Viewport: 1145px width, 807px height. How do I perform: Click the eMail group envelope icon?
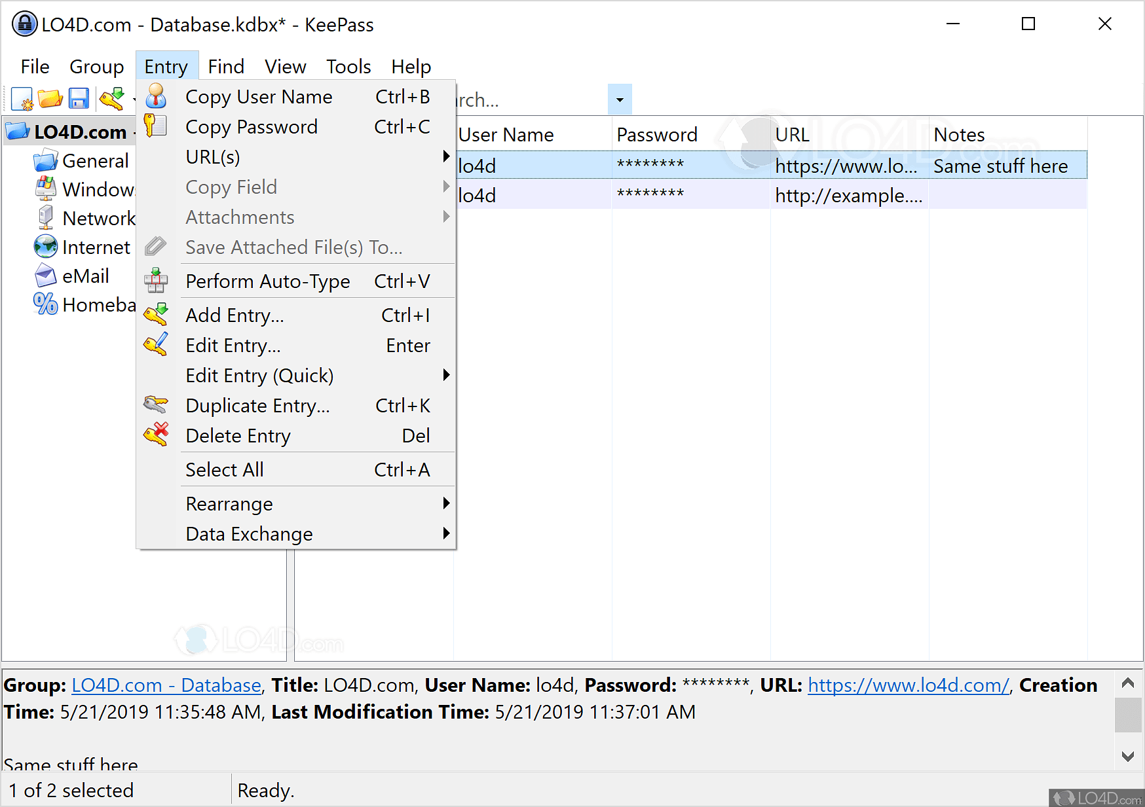[45, 276]
